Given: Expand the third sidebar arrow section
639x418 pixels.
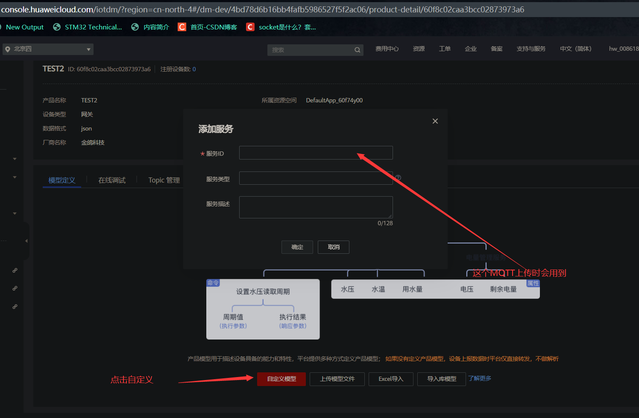Looking at the screenshot, I should click(15, 213).
